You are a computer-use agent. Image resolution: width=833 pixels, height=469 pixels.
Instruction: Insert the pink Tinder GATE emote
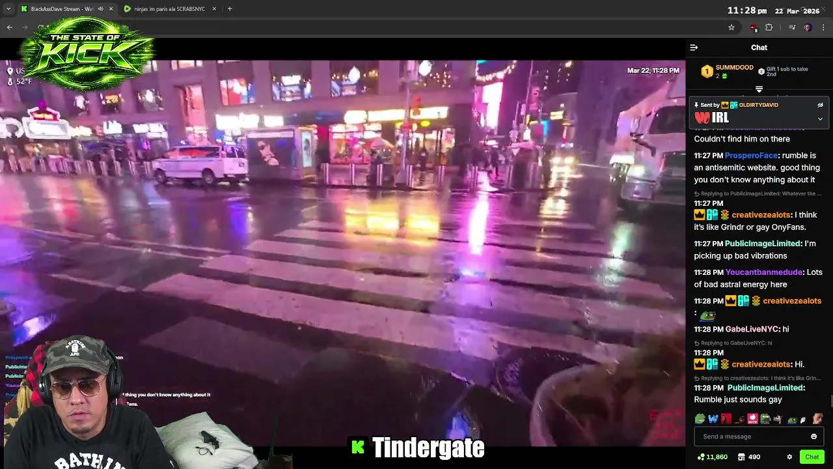point(752,419)
